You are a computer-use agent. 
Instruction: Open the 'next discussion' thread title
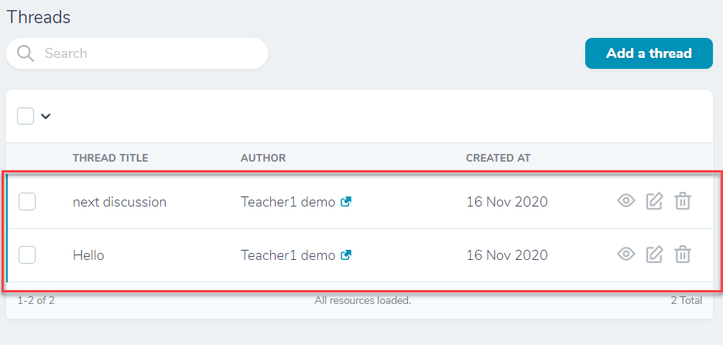pyautogui.click(x=119, y=202)
